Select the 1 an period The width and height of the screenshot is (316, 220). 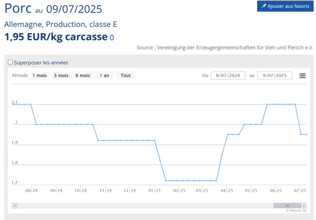104,75
